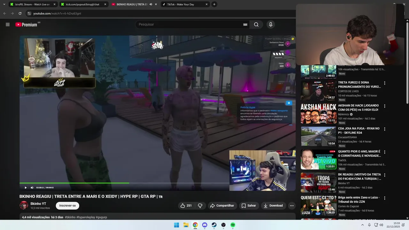Download the video
This screenshot has height=230, width=409.
point(273,206)
